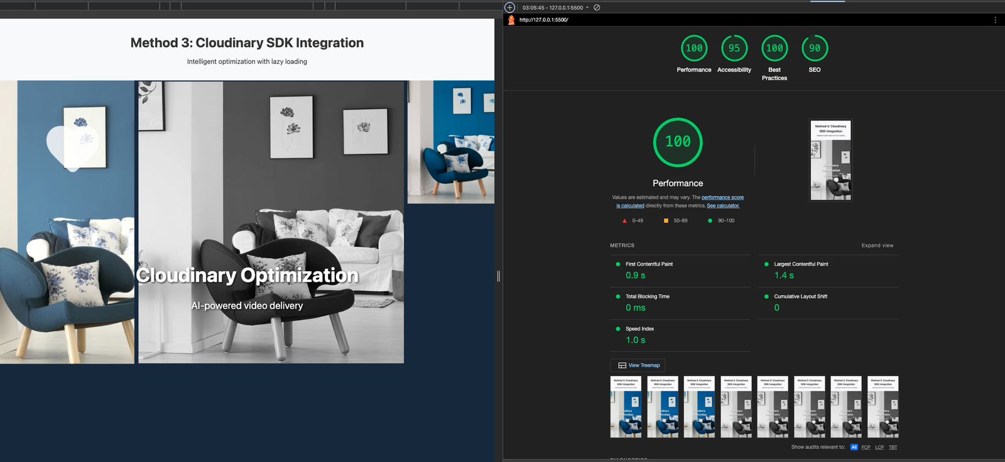The height and width of the screenshot is (462, 1005).
Task: Click the green dot beside Largest Contentful Paint
Action: (x=766, y=264)
